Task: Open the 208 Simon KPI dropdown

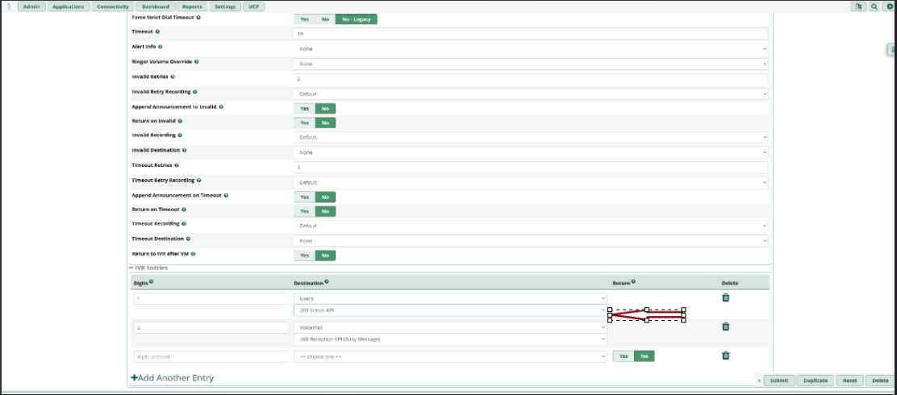Action: point(450,310)
